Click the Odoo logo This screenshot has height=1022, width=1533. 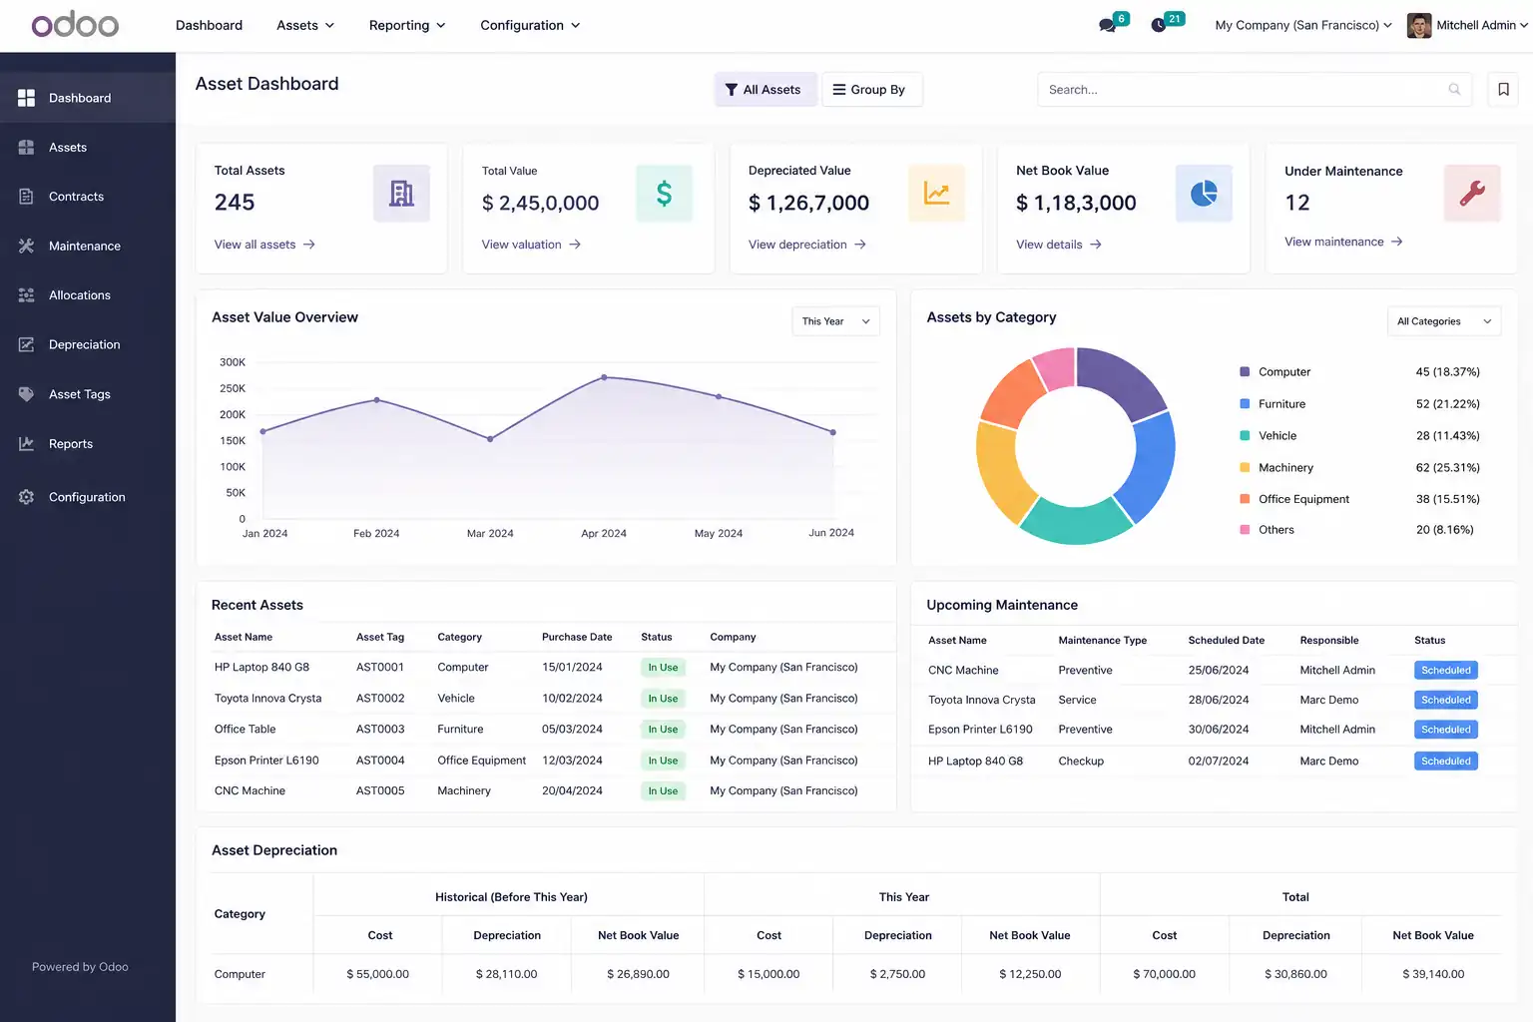[x=75, y=25]
